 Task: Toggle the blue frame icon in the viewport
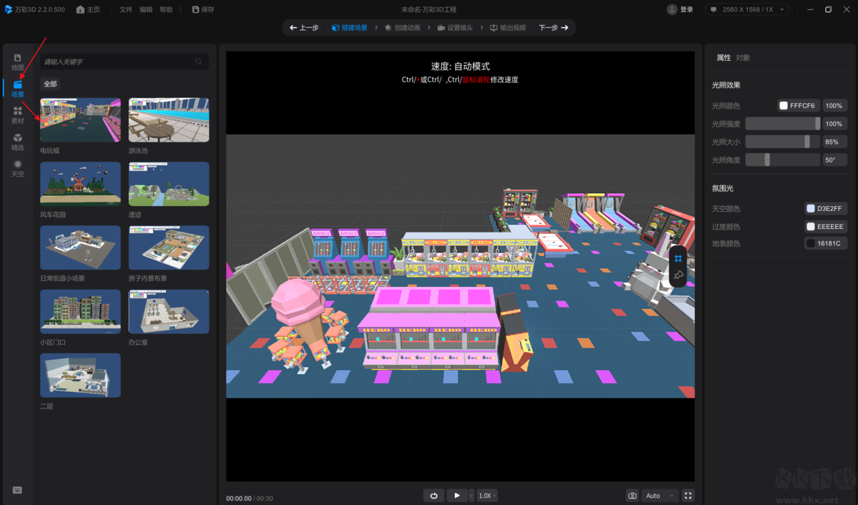[678, 258]
